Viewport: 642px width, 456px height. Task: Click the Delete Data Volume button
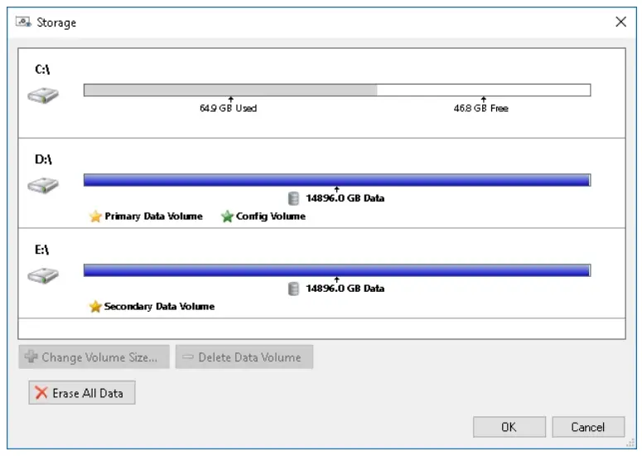tap(244, 357)
